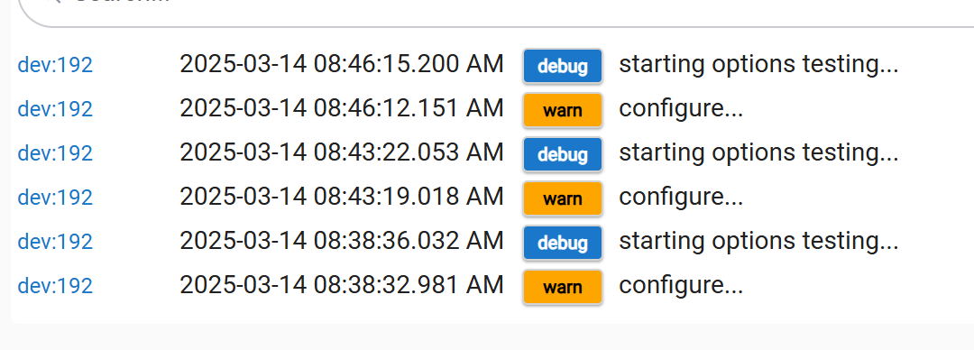Click topmost 'starting options testing...' message

coord(758,65)
